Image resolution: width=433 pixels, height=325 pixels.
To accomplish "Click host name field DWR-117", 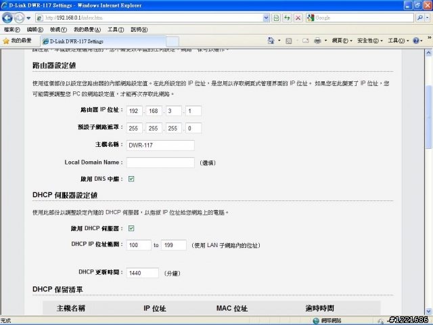I will (x=160, y=146).
